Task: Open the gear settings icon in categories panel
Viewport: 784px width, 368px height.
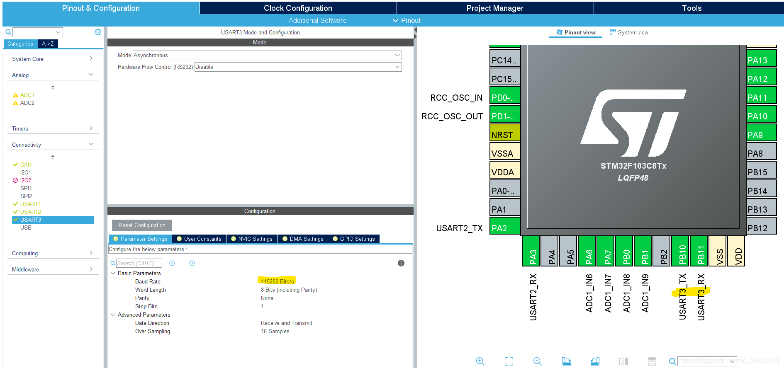Action: coord(98,32)
